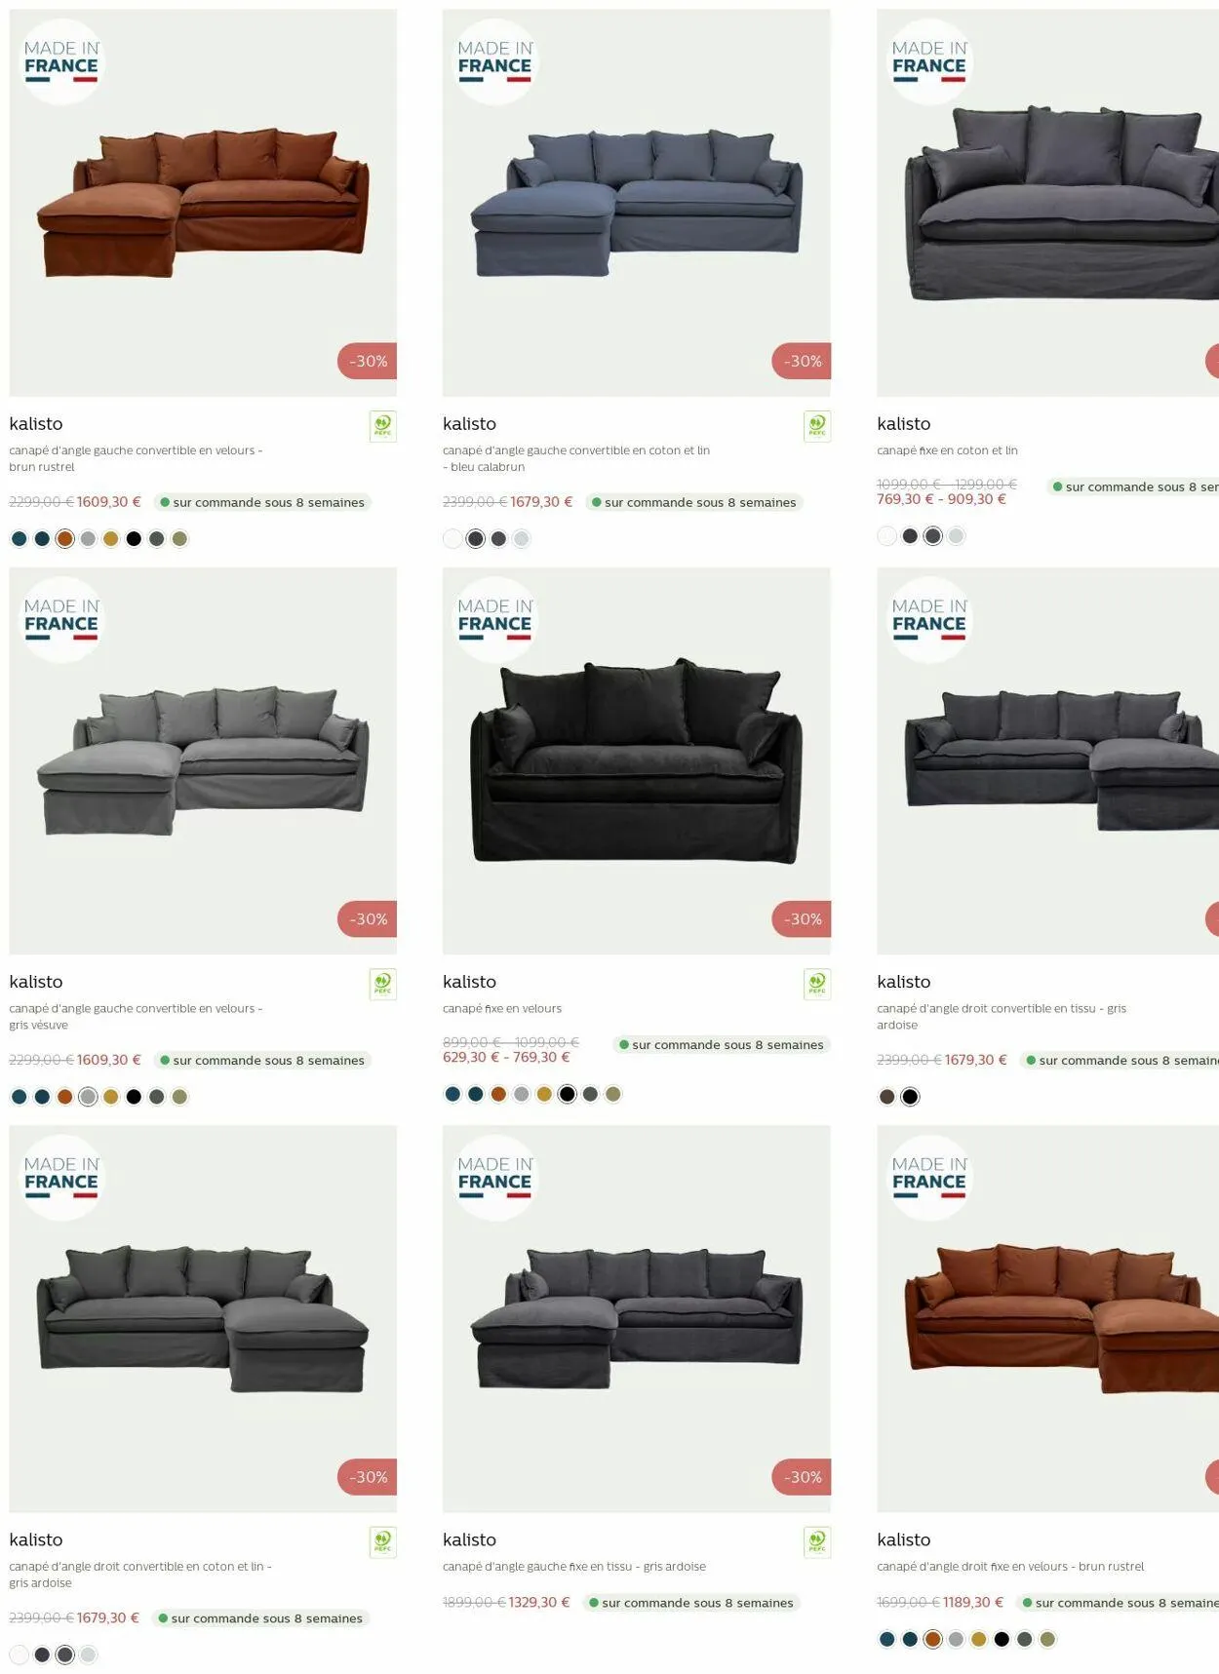Click the -30% badge on the black velvet sofa
Screen dimensions: 1219x1674
[802, 919]
